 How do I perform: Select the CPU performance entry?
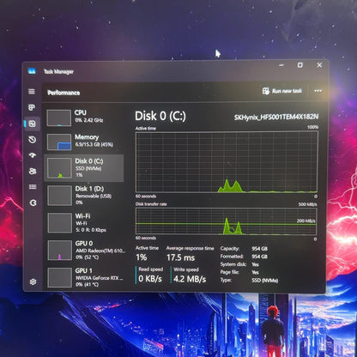click(84, 118)
